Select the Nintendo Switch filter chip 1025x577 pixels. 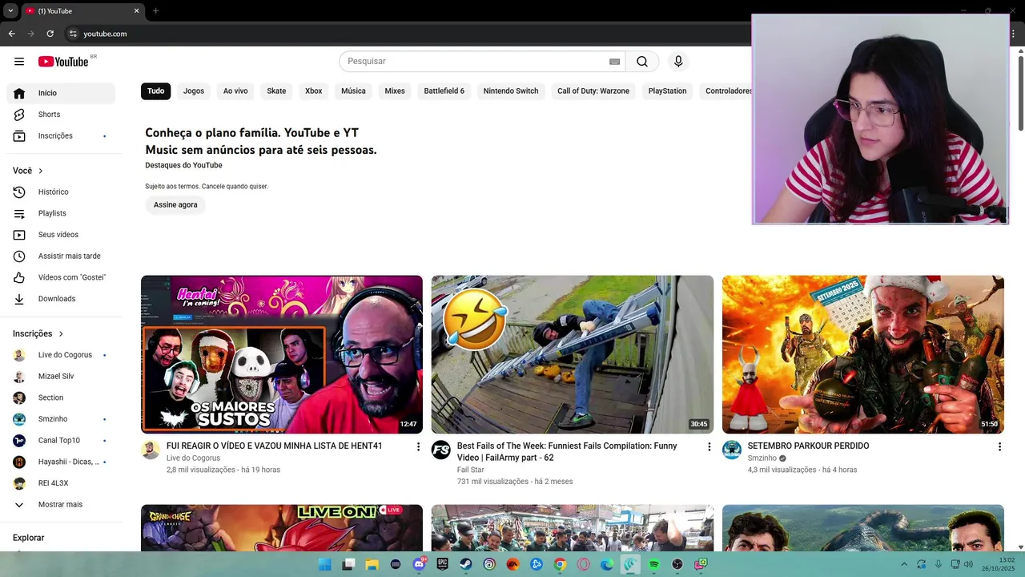[511, 91]
